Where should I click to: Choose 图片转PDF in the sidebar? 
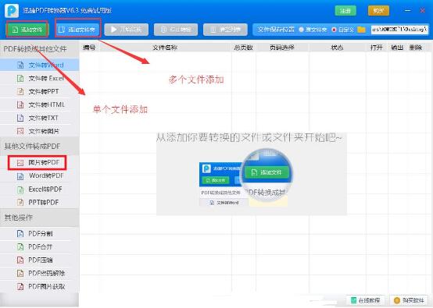click(x=40, y=162)
